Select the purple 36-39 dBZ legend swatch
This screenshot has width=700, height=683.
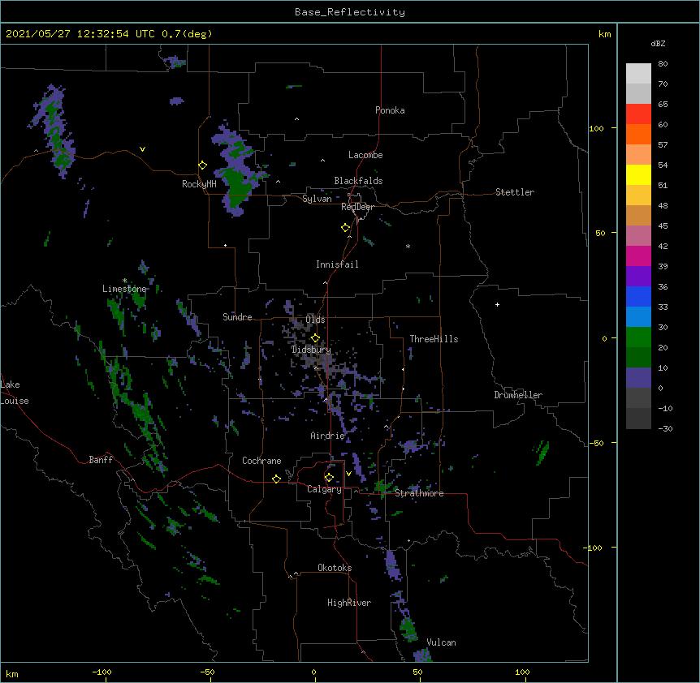point(638,276)
